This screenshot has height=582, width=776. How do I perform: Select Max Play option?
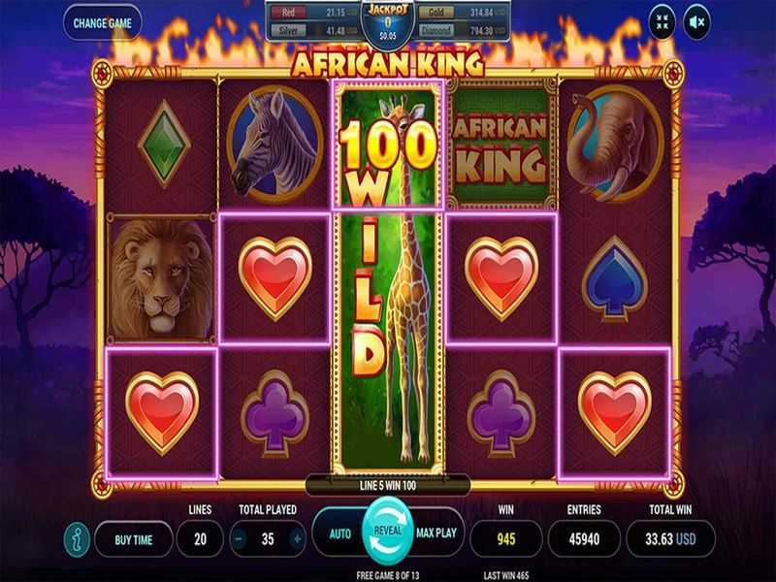point(436,533)
